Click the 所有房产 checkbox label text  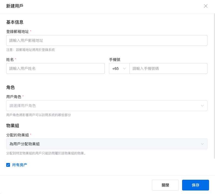click(19, 165)
